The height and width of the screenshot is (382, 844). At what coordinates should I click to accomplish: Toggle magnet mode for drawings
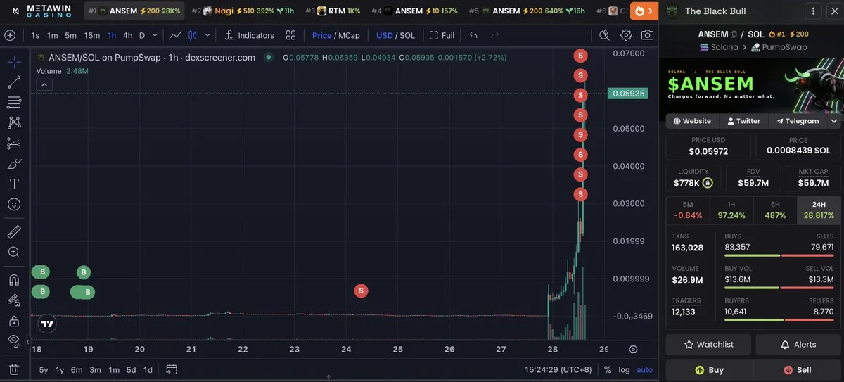coord(14,279)
